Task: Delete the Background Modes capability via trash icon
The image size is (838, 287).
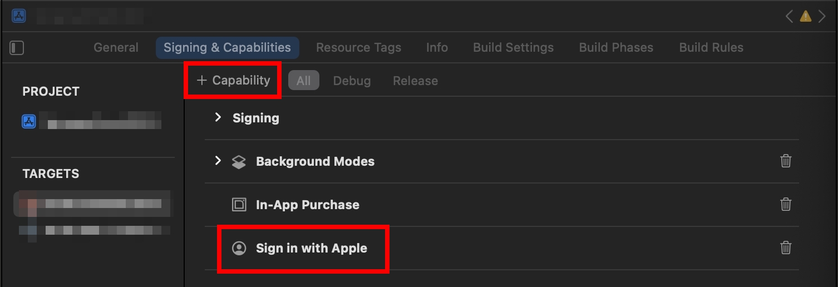Action: [786, 161]
